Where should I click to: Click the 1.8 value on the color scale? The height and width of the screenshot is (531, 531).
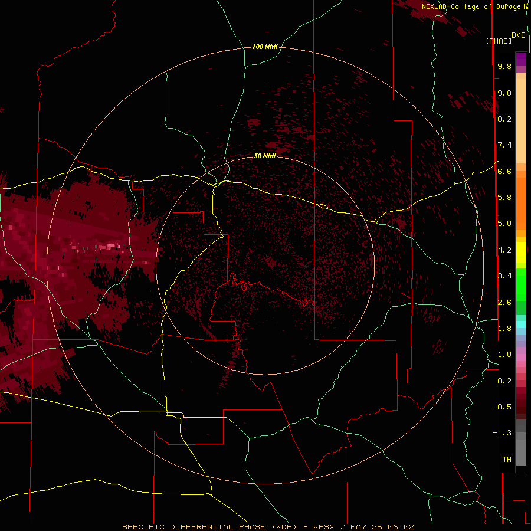tap(504, 329)
